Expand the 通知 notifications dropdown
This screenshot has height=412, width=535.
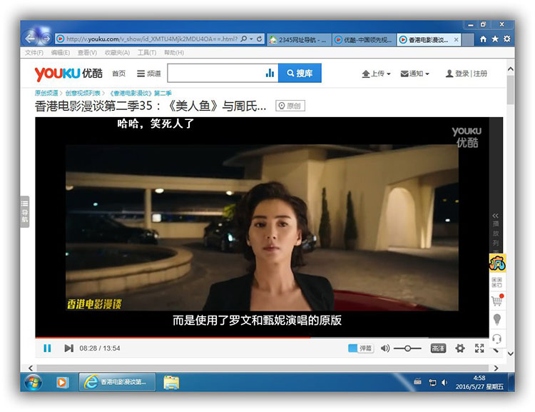point(415,74)
